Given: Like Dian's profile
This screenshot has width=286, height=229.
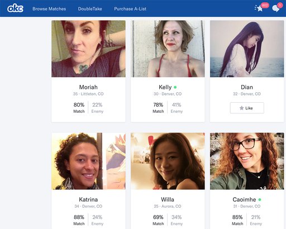Looking at the screenshot, I should [247, 108].
